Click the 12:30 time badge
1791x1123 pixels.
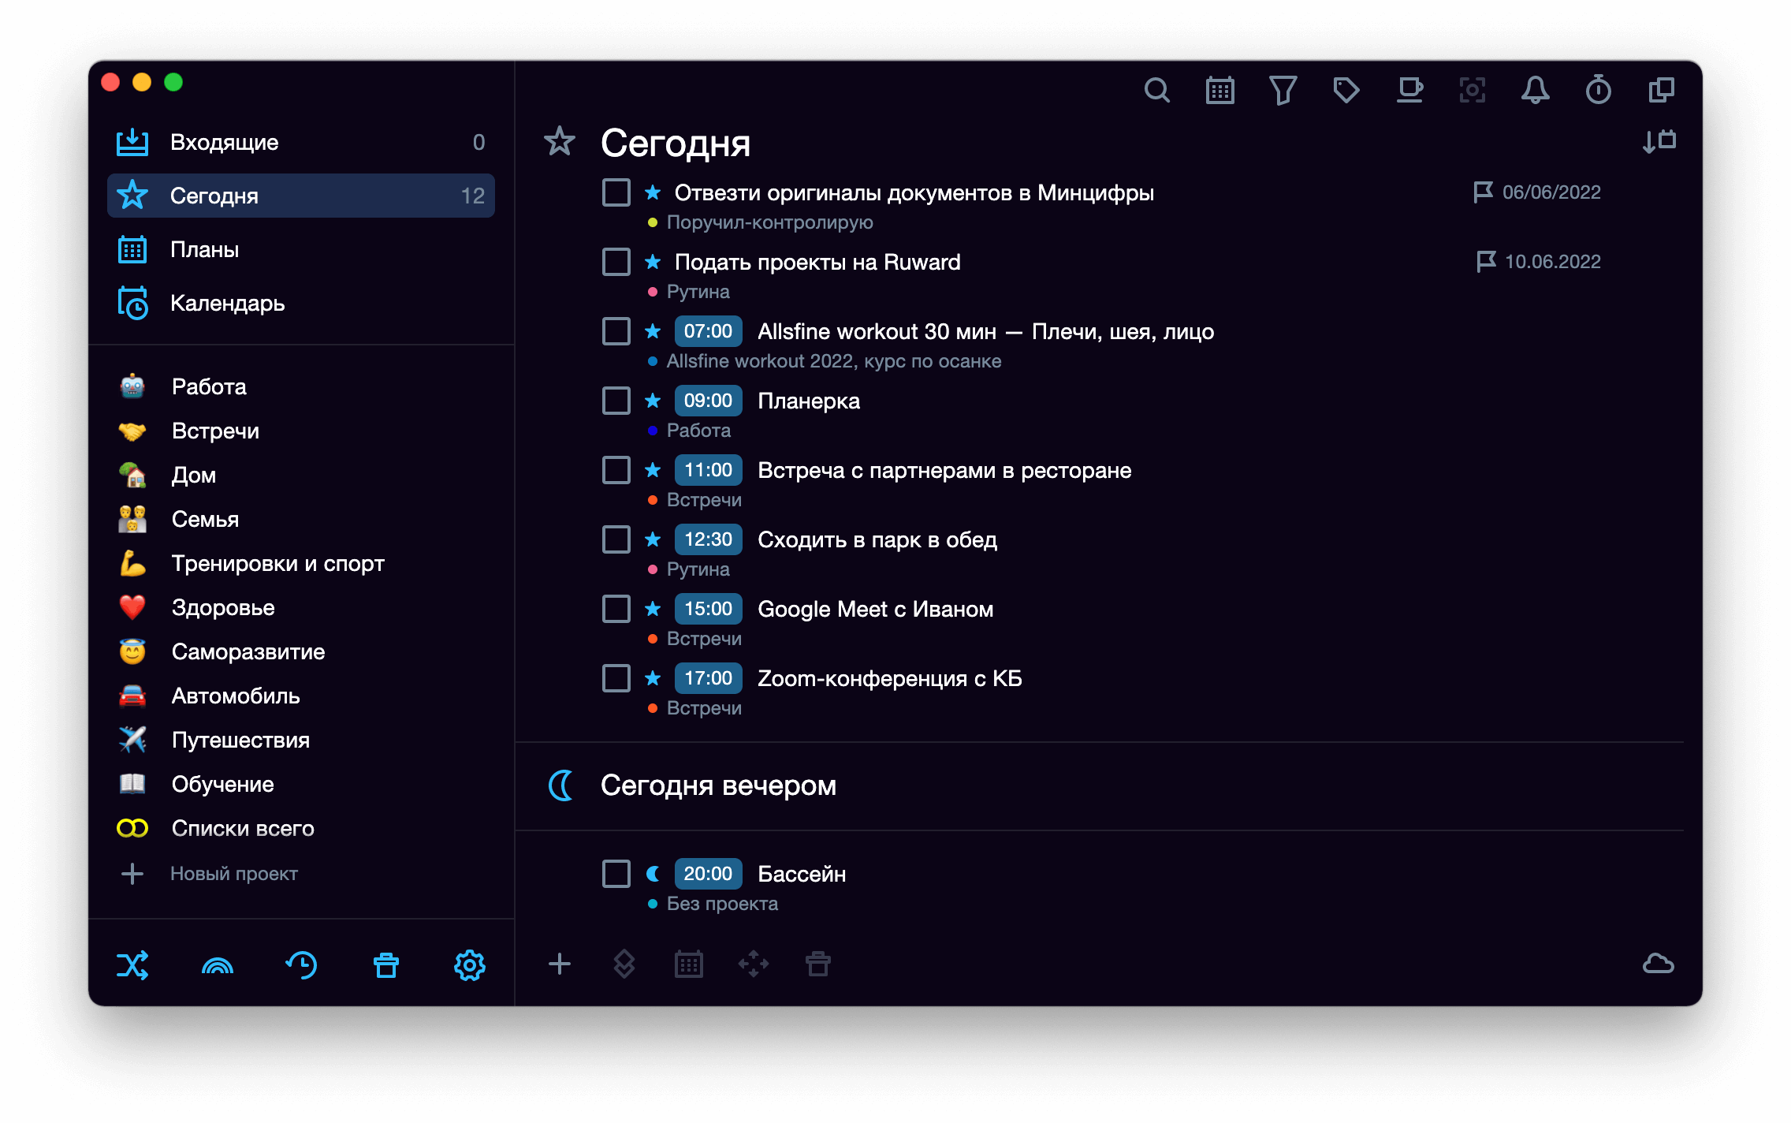pyautogui.click(x=708, y=539)
